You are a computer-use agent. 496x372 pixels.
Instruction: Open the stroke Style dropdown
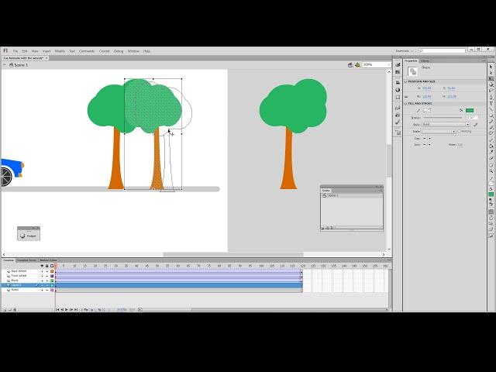pos(446,125)
